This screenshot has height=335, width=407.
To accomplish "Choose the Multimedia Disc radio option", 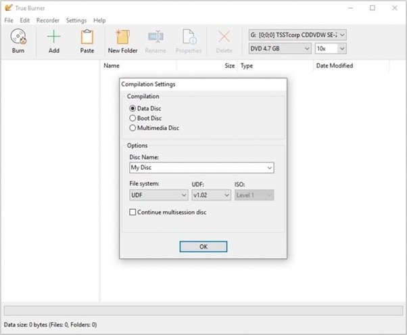I will coord(133,128).
